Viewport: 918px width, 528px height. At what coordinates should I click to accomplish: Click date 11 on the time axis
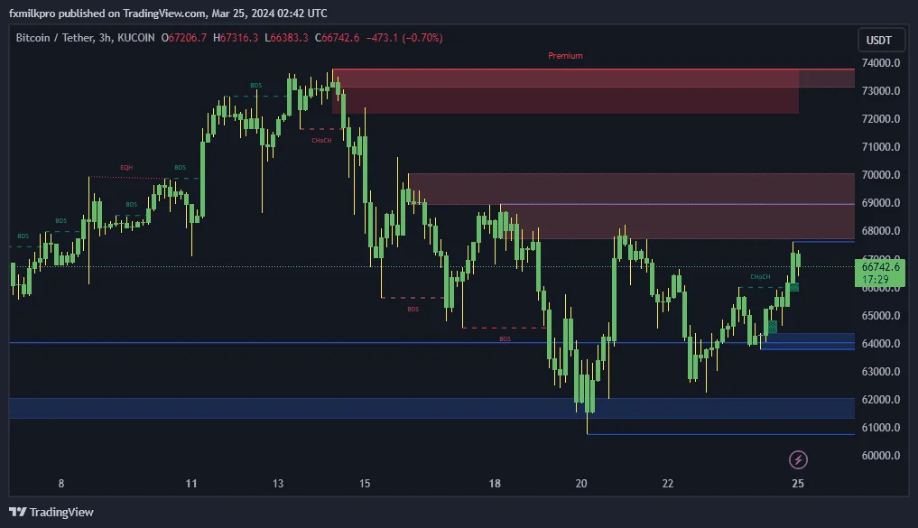point(191,484)
